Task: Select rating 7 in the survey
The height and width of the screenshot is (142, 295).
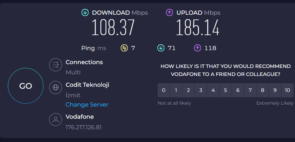Action: pos(250,90)
